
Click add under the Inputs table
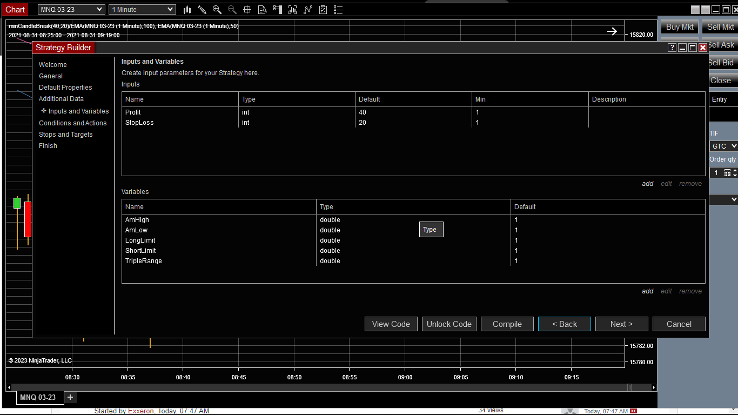(x=647, y=184)
